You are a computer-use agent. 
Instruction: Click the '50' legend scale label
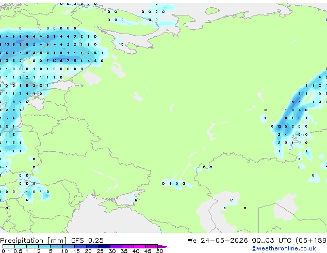point(159,251)
